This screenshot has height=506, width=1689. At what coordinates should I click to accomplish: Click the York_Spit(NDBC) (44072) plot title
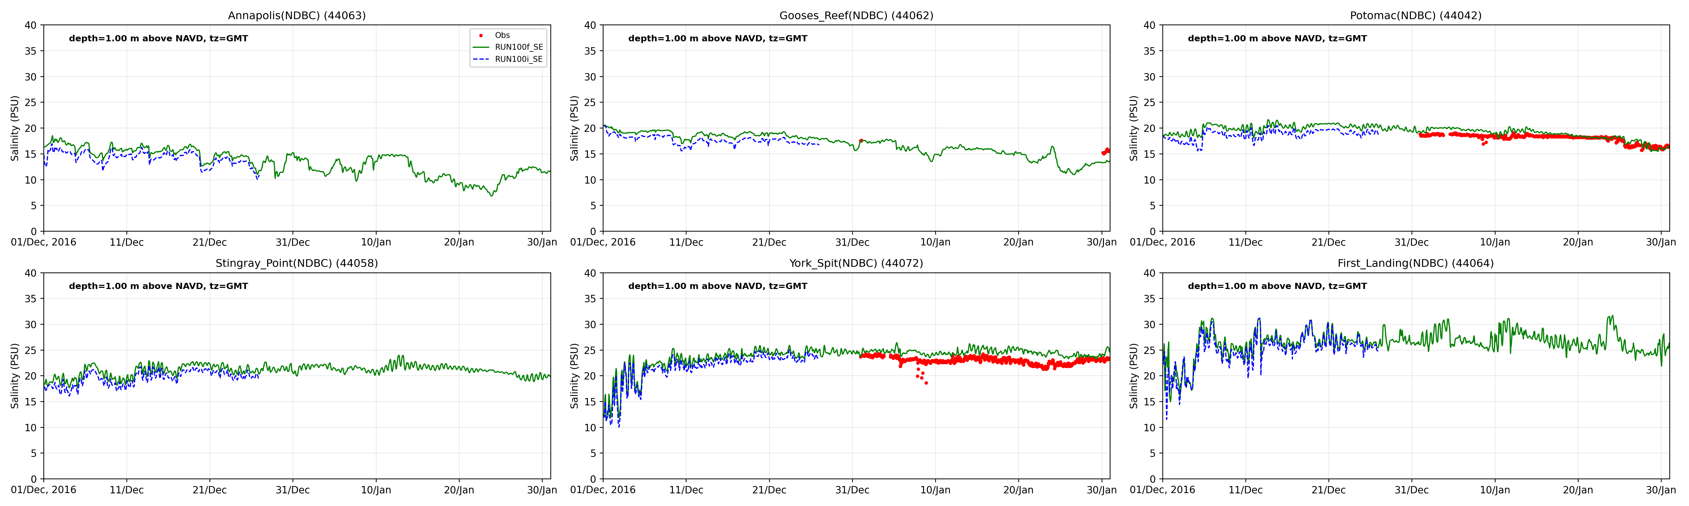coord(856,263)
